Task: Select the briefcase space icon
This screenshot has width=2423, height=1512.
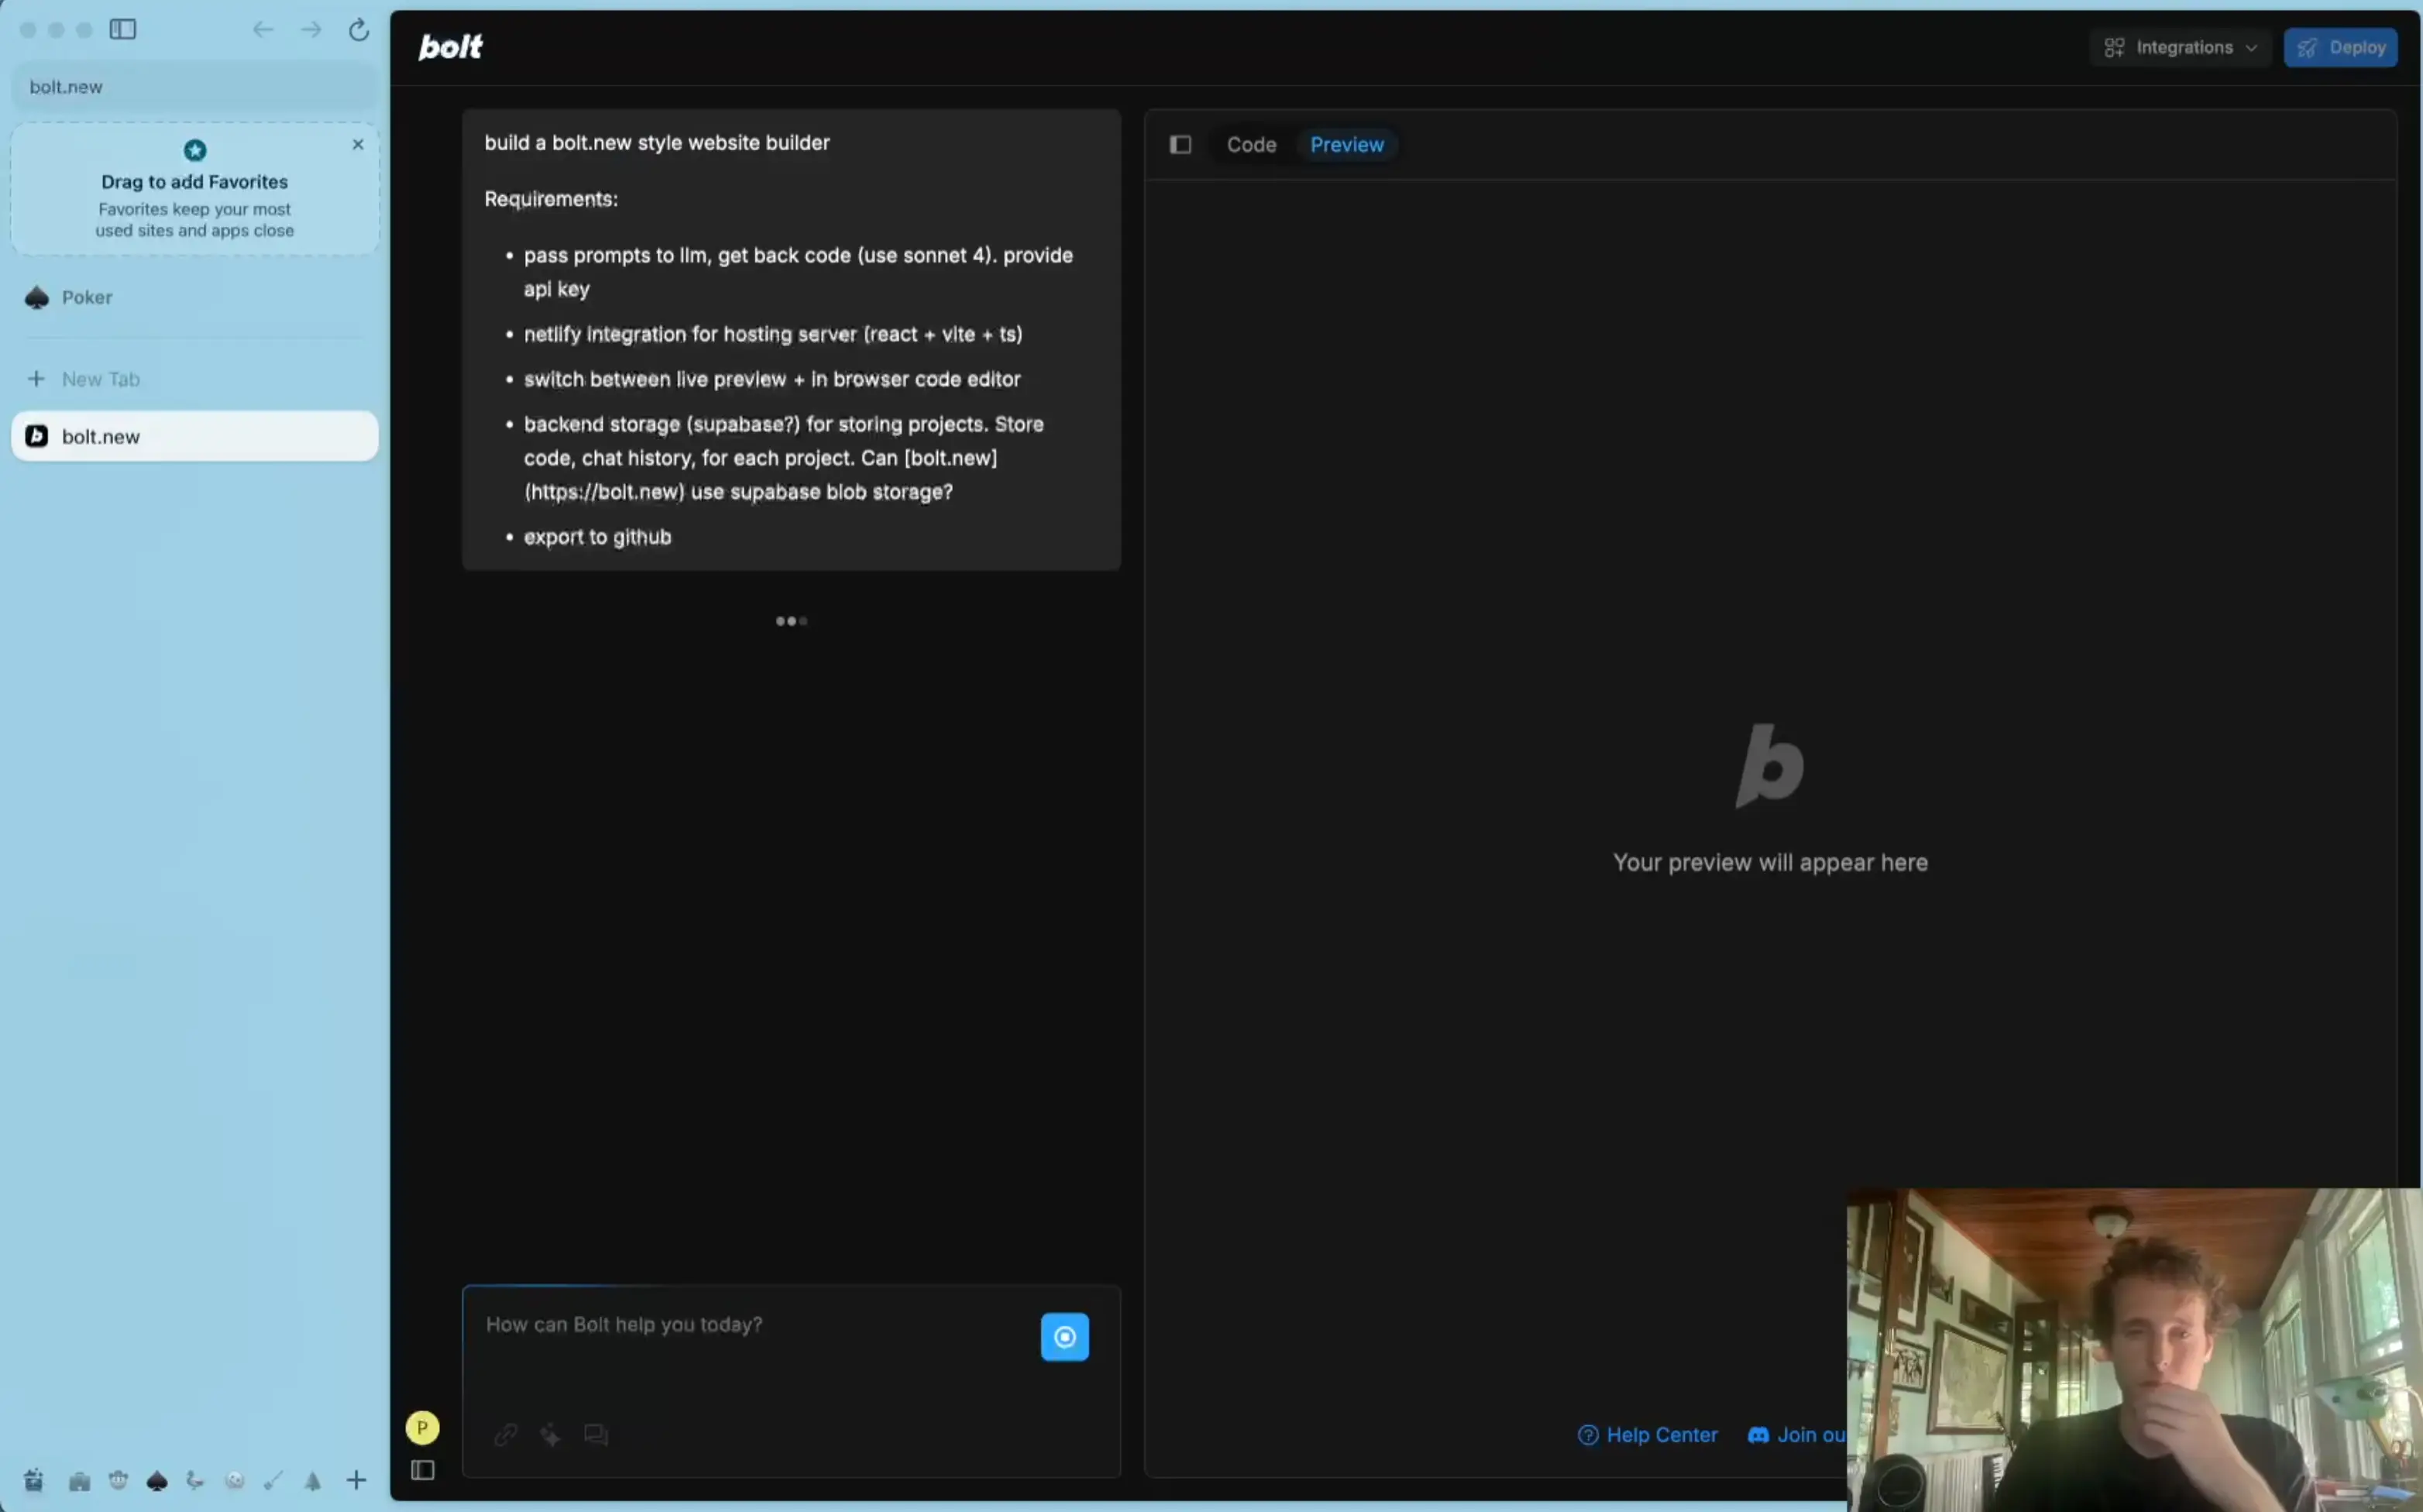Action: click(79, 1481)
